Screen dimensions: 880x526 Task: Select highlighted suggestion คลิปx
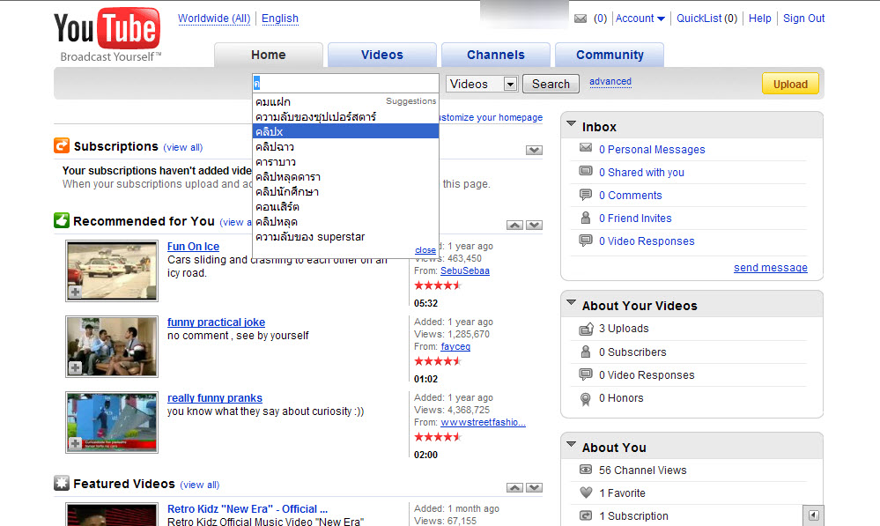click(x=345, y=131)
